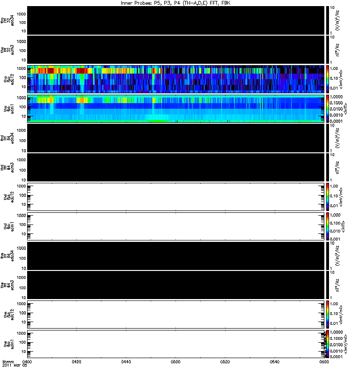
Task: Select the tha fbk edc12 panel label
Action: tap(9, 79)
